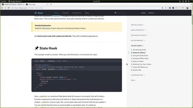Open the Community nav item
Image resolution: width=193 pixels, height=108 pixels.
(x=77, y=13)
